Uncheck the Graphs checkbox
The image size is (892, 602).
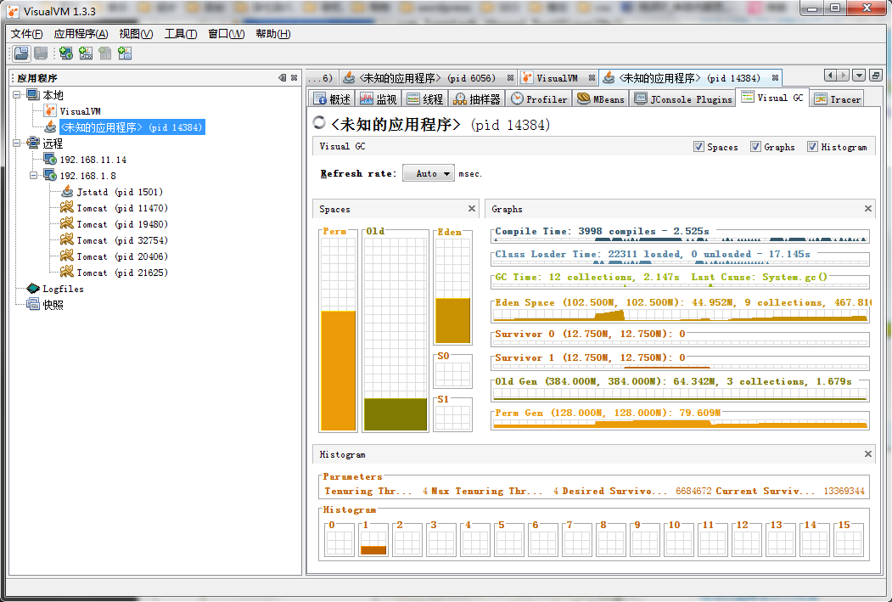coord(755,147)
